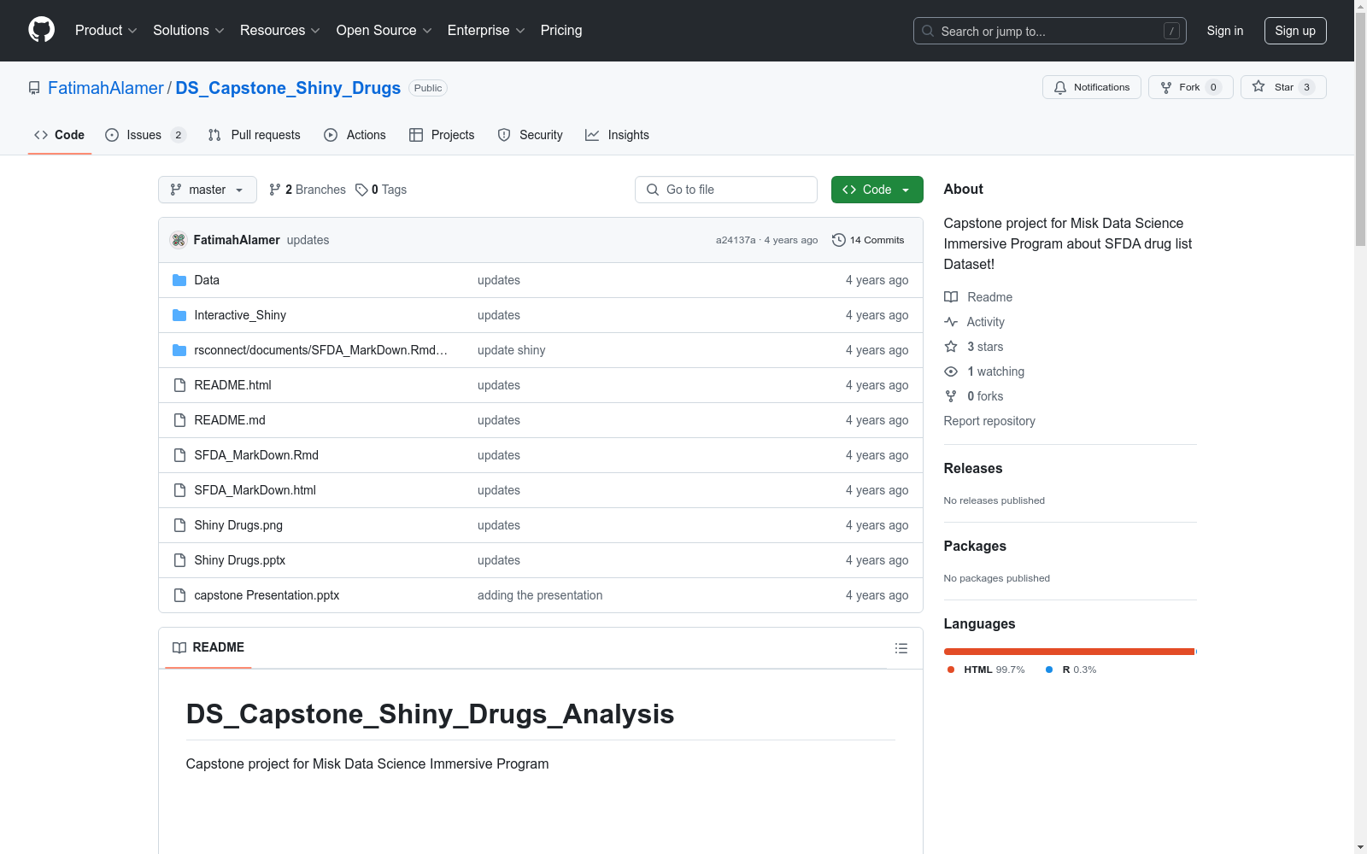This screenshot has width=1367, height=854.
Task: Open the green Code dropdown
Action: [877, 190]
